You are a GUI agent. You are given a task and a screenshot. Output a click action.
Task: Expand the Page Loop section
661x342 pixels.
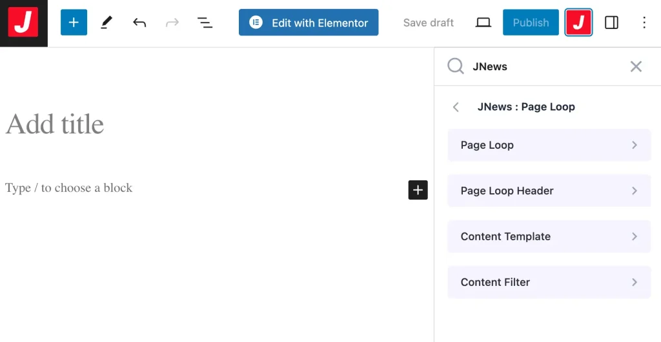coord(549,145)
